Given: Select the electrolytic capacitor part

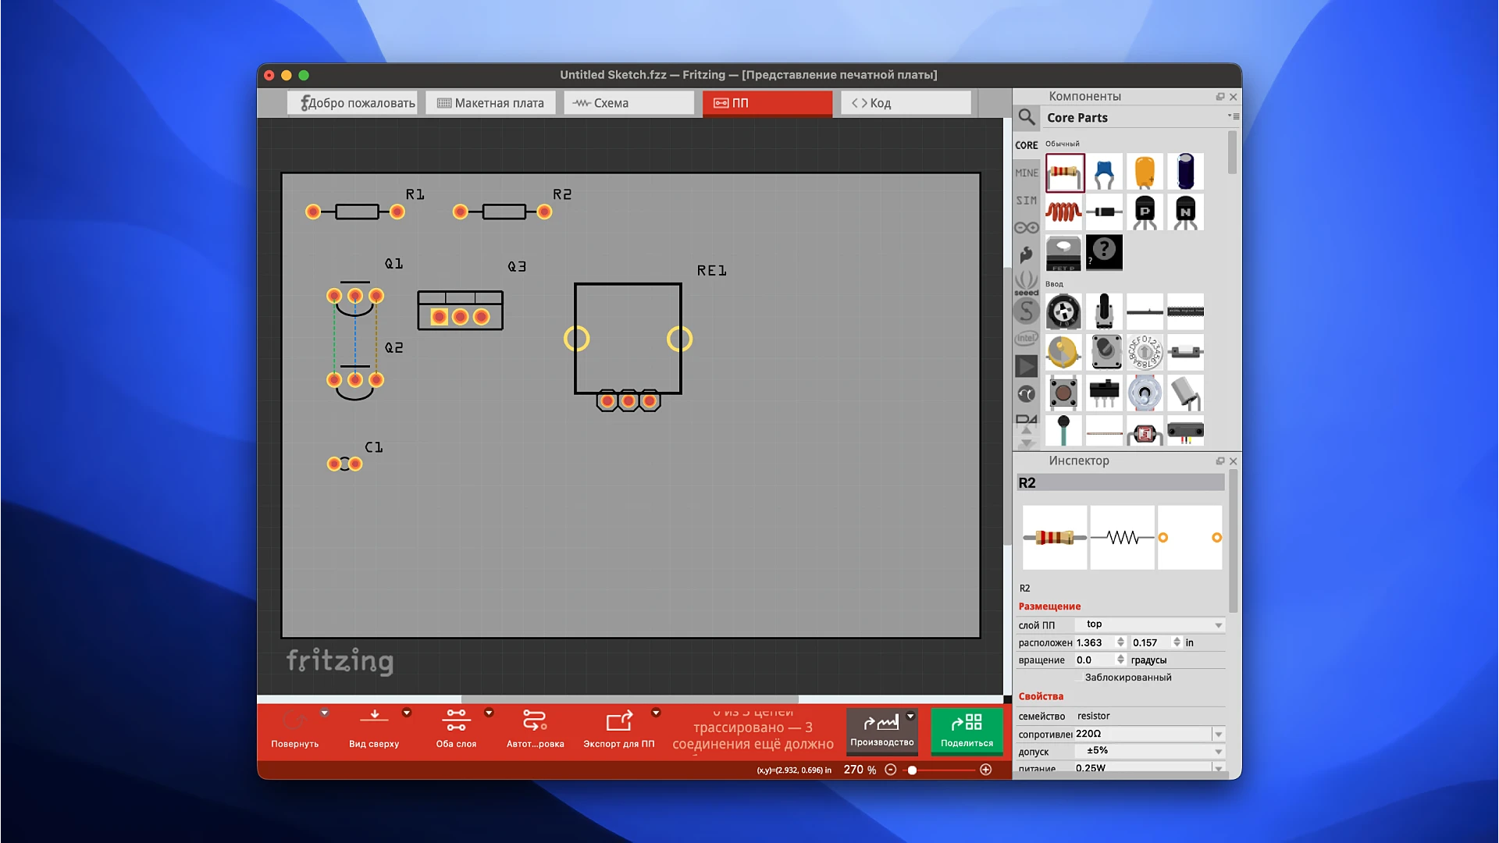Looking at the screenshot, I should (1186, 172).
